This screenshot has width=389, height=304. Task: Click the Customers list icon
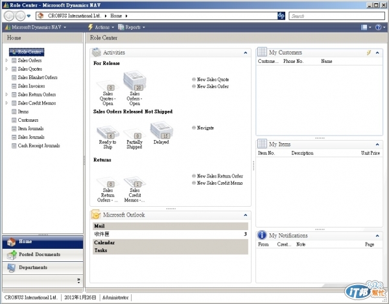(14, 121)
